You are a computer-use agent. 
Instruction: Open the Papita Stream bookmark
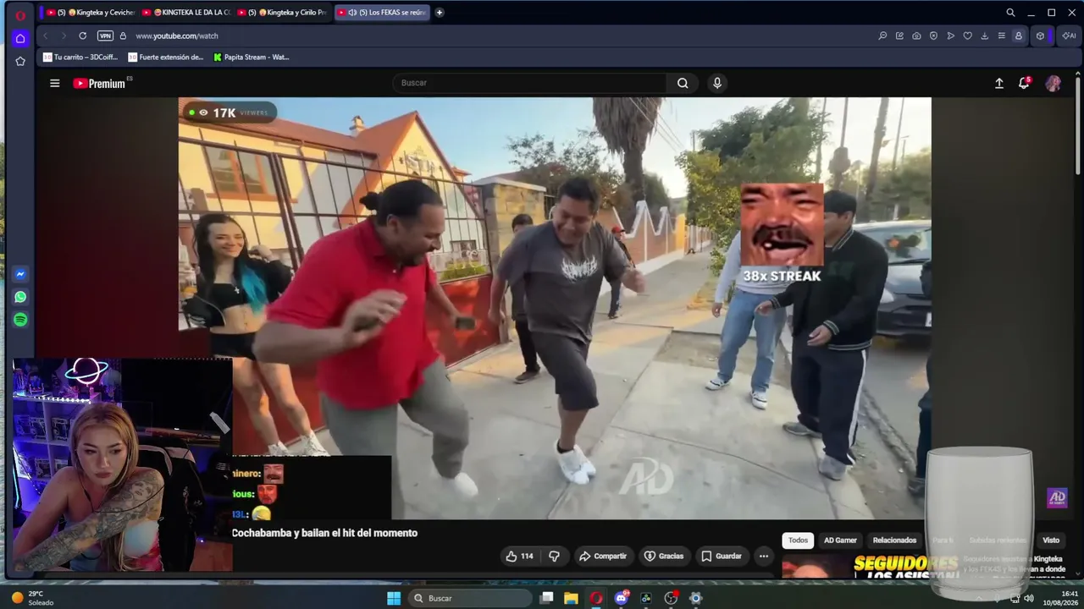pos(252,58)
